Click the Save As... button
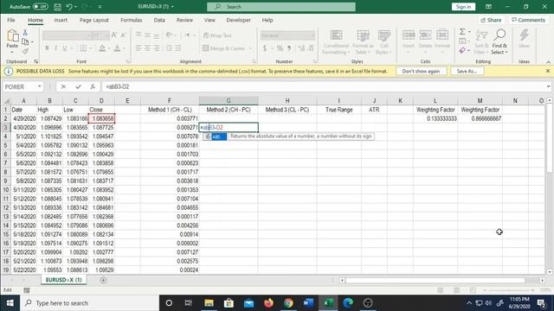The height and width of the screenshot is (311, 554). click(467, 71)
